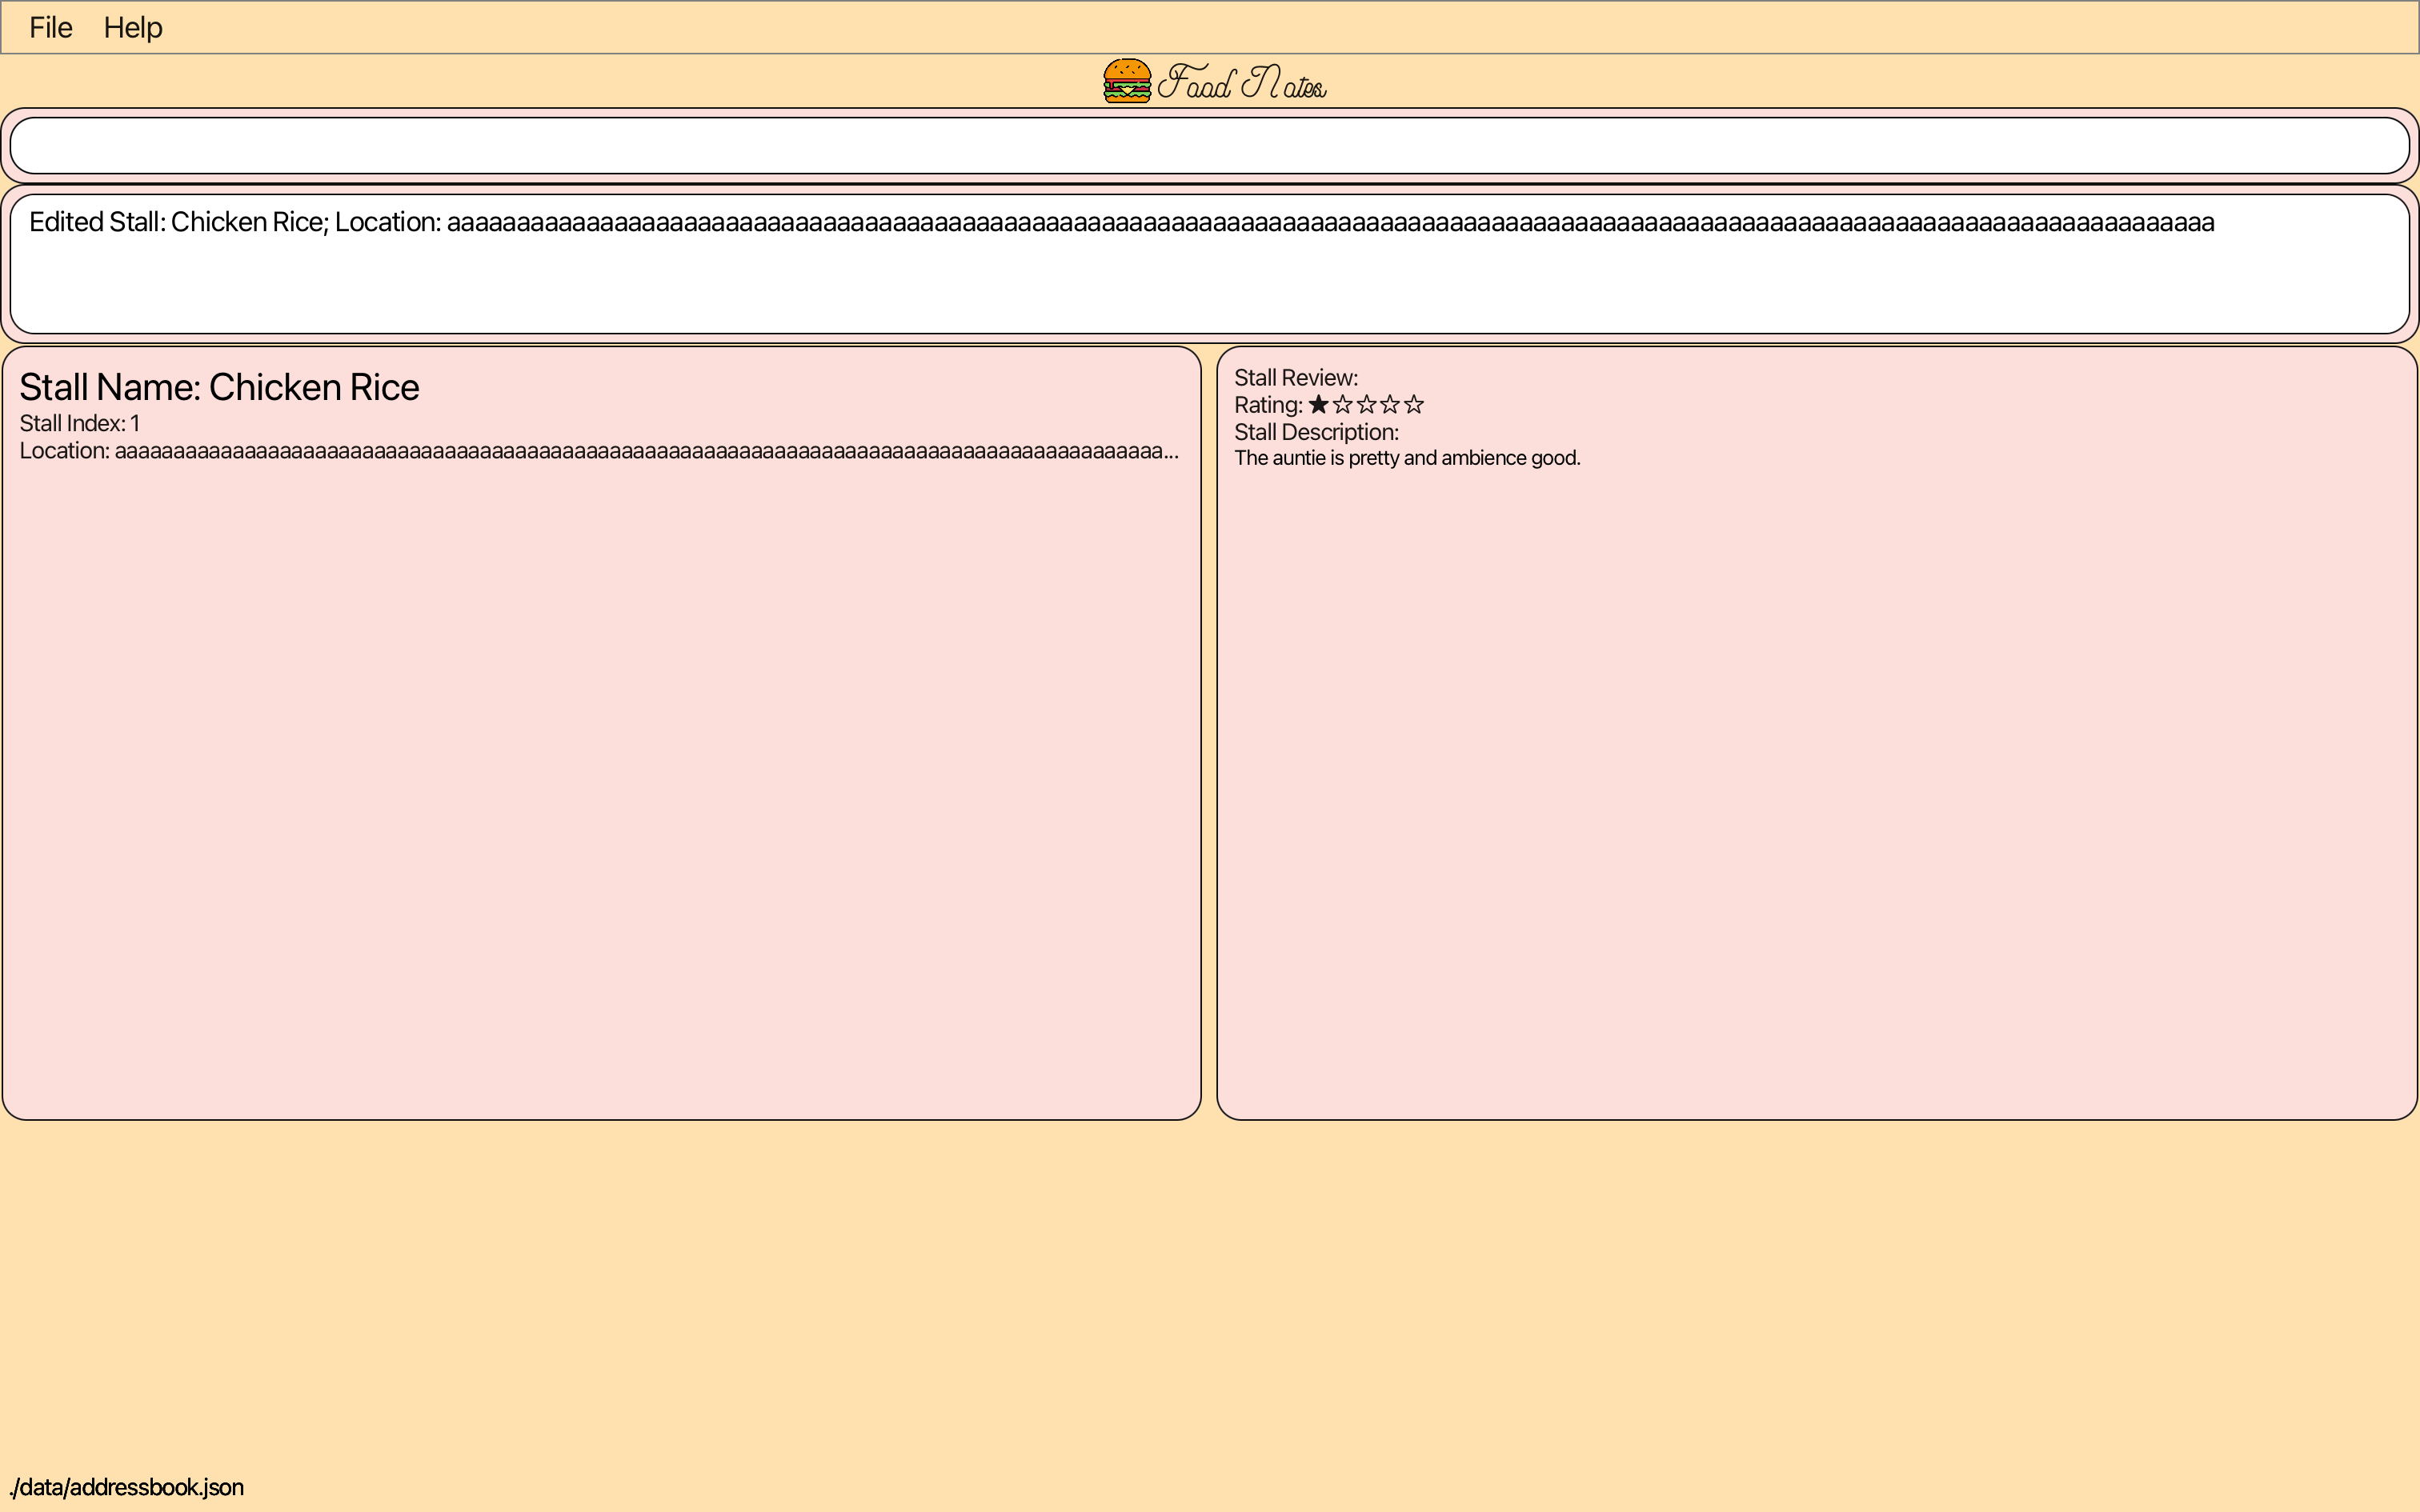Click the fourth empty rating star
The width and height of the screenshot is (2420, 1512).
1390,405
